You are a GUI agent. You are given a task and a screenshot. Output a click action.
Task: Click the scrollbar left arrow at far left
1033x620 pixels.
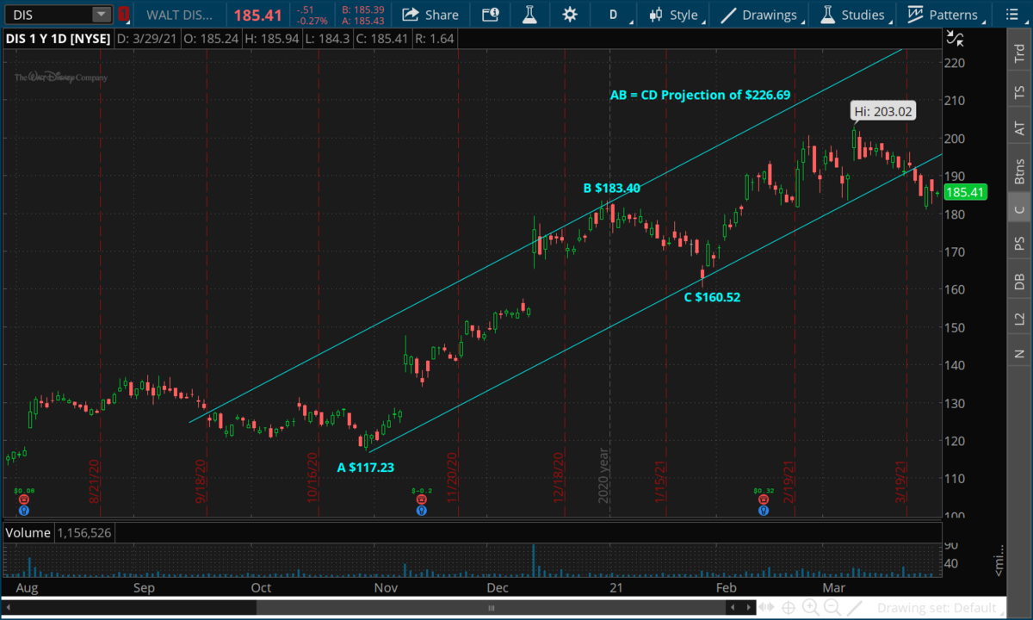8,607
